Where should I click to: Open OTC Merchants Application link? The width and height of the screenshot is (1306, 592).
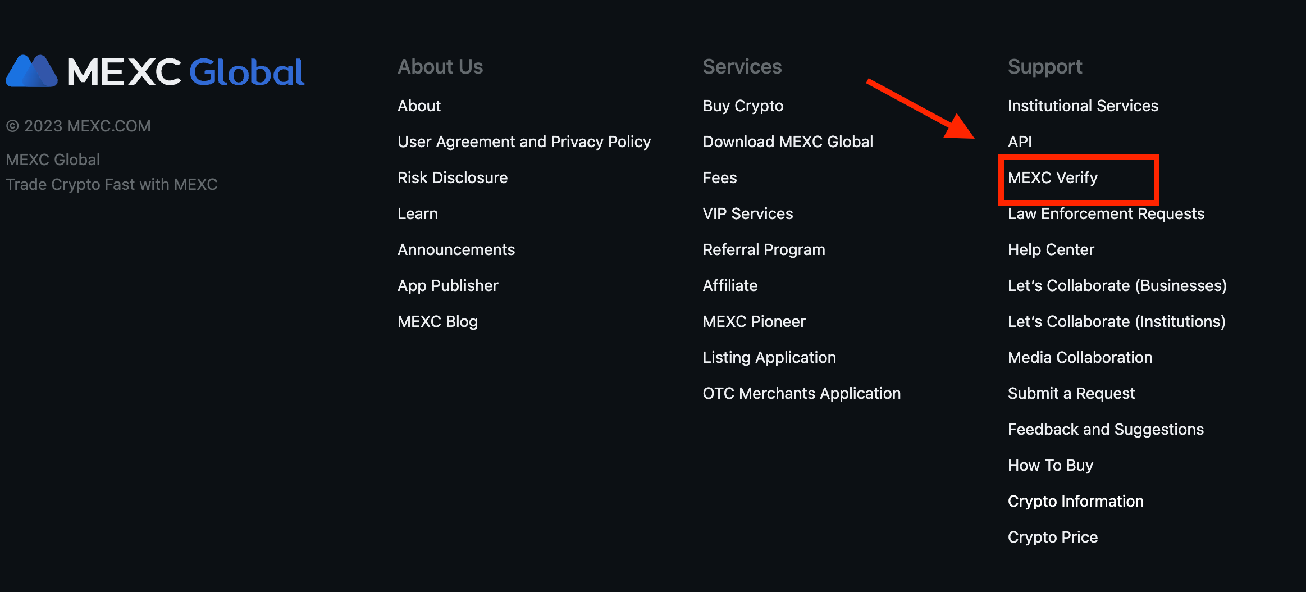[801, 394]
